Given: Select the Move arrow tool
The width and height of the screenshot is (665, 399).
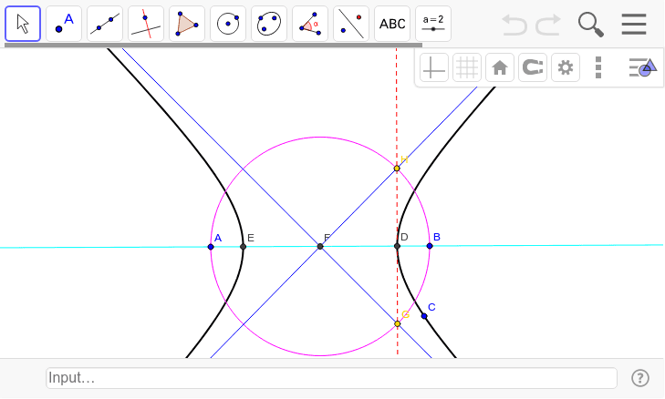Looking at the screenshot, I should pyautogui.click(x=23, y=24).
